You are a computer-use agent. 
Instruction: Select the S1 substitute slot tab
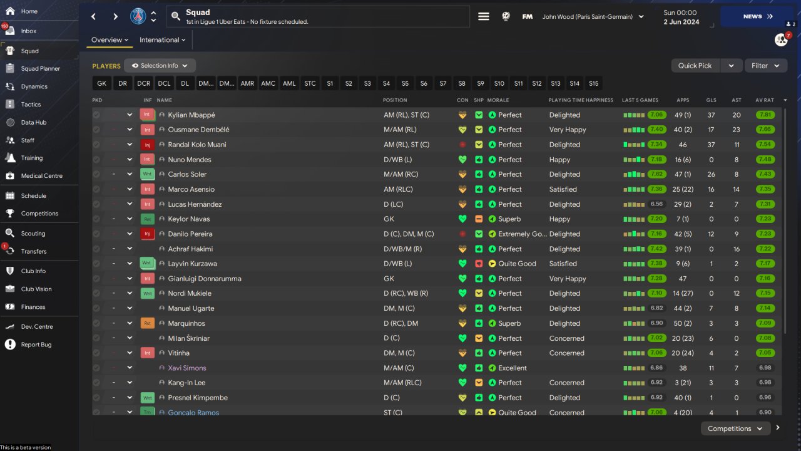click(330, 83)
